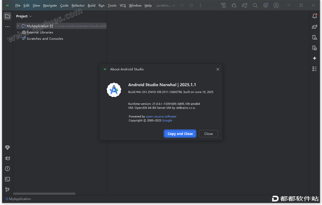Click the Runtime version text line
The image size is (322, 205).
pyautogui.click(x=164, y=104)
